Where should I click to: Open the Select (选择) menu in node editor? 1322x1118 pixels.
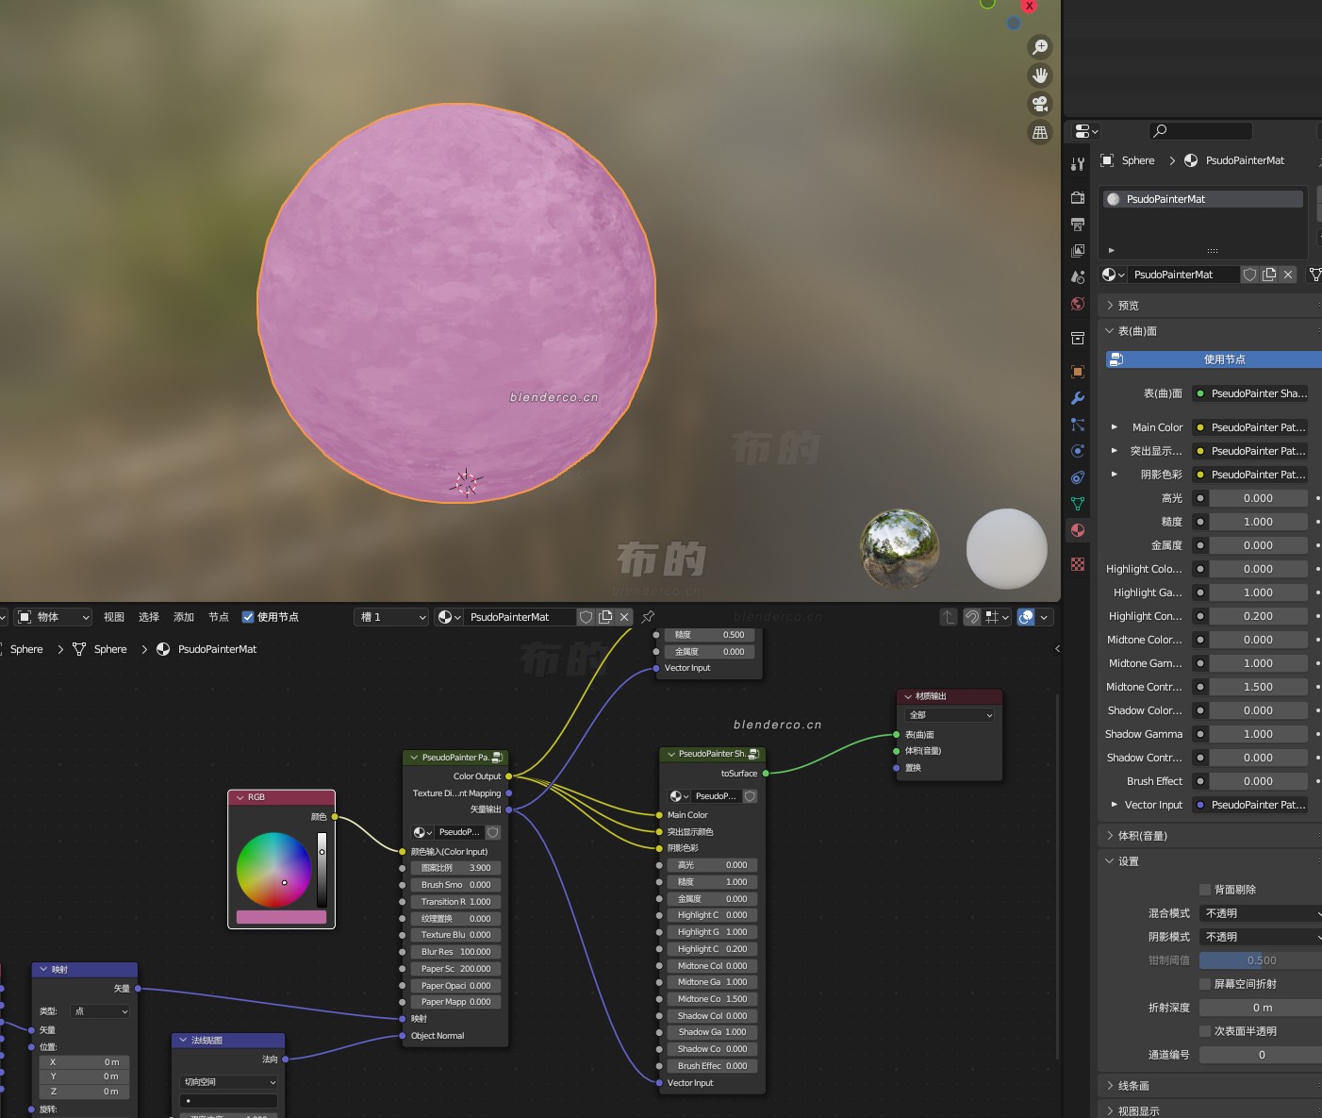click(x=149, y=617)
